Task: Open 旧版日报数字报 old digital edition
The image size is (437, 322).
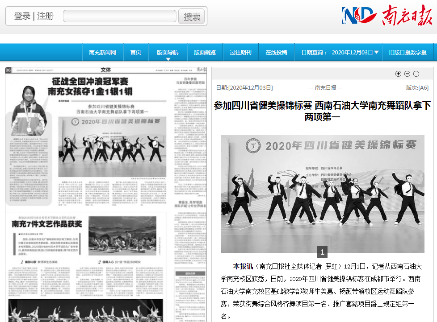Action: tap(408, 52)
